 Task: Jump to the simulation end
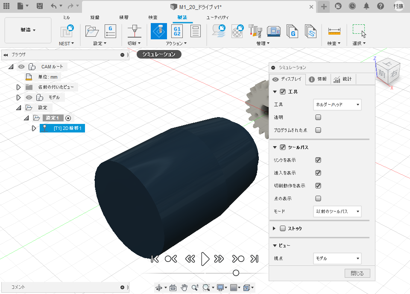coord(255,259)
